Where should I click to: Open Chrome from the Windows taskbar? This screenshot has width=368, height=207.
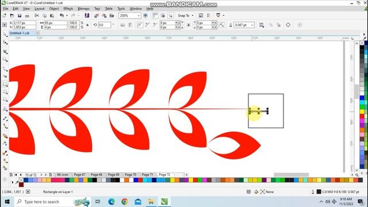(x=125, y=201)
